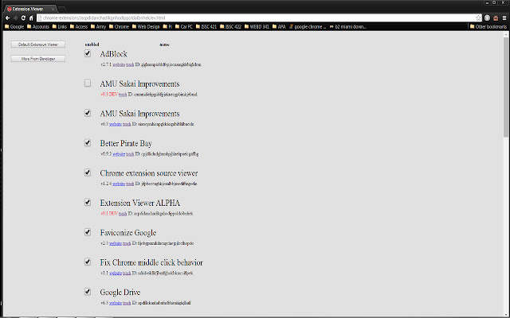The width and height of the screenshot is (510, 318).
Task: Switch to the Extension Viewer tab
Action: [x=29, y=9]
